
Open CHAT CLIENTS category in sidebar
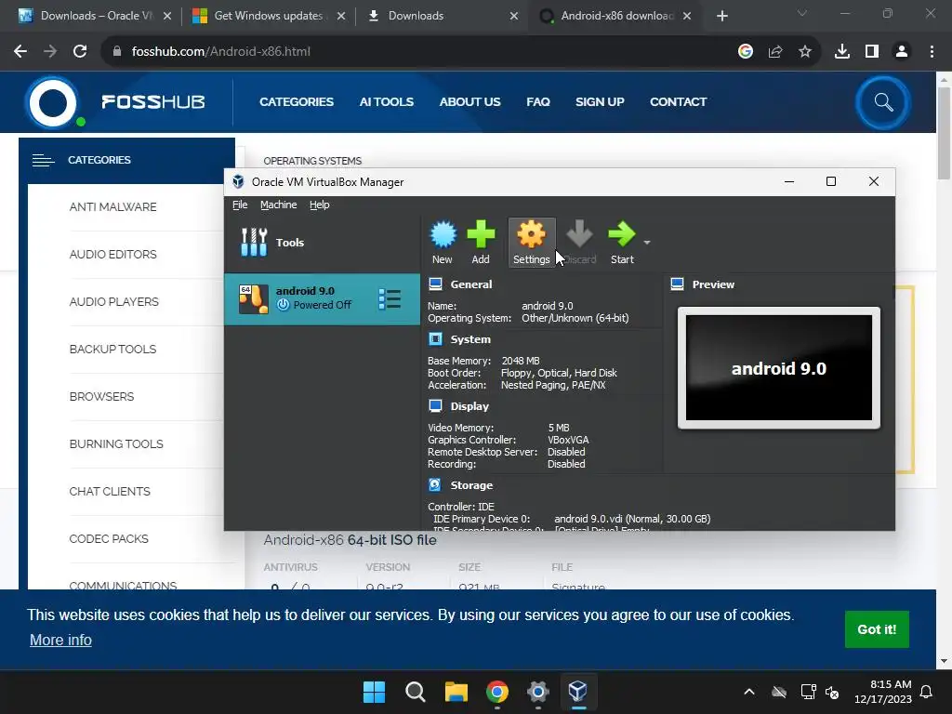[x=110, y=491]
